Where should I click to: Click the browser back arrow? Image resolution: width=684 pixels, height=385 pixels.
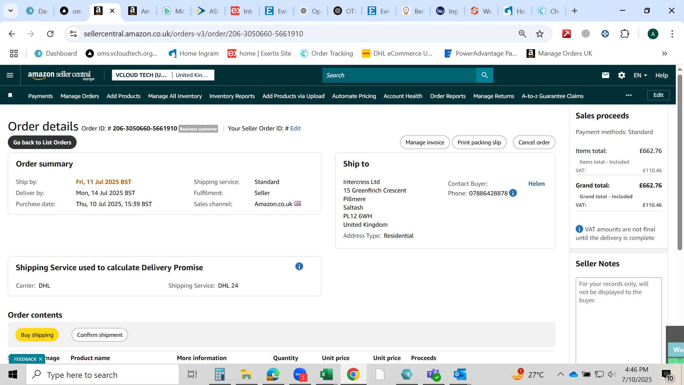tap(12, 34)
